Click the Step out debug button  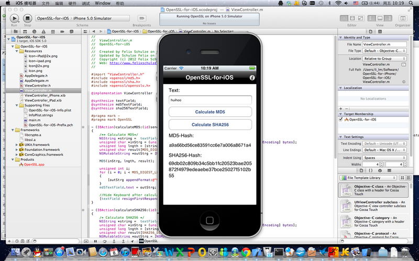123,241
